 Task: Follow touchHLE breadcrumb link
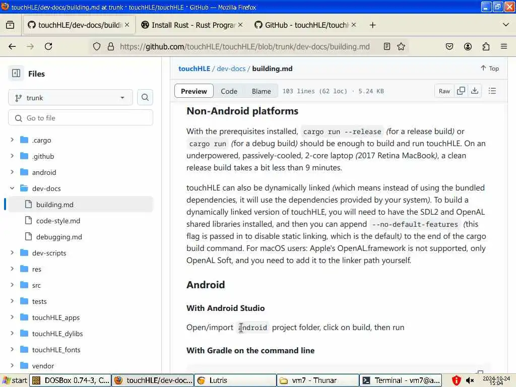tap(194, 69)
